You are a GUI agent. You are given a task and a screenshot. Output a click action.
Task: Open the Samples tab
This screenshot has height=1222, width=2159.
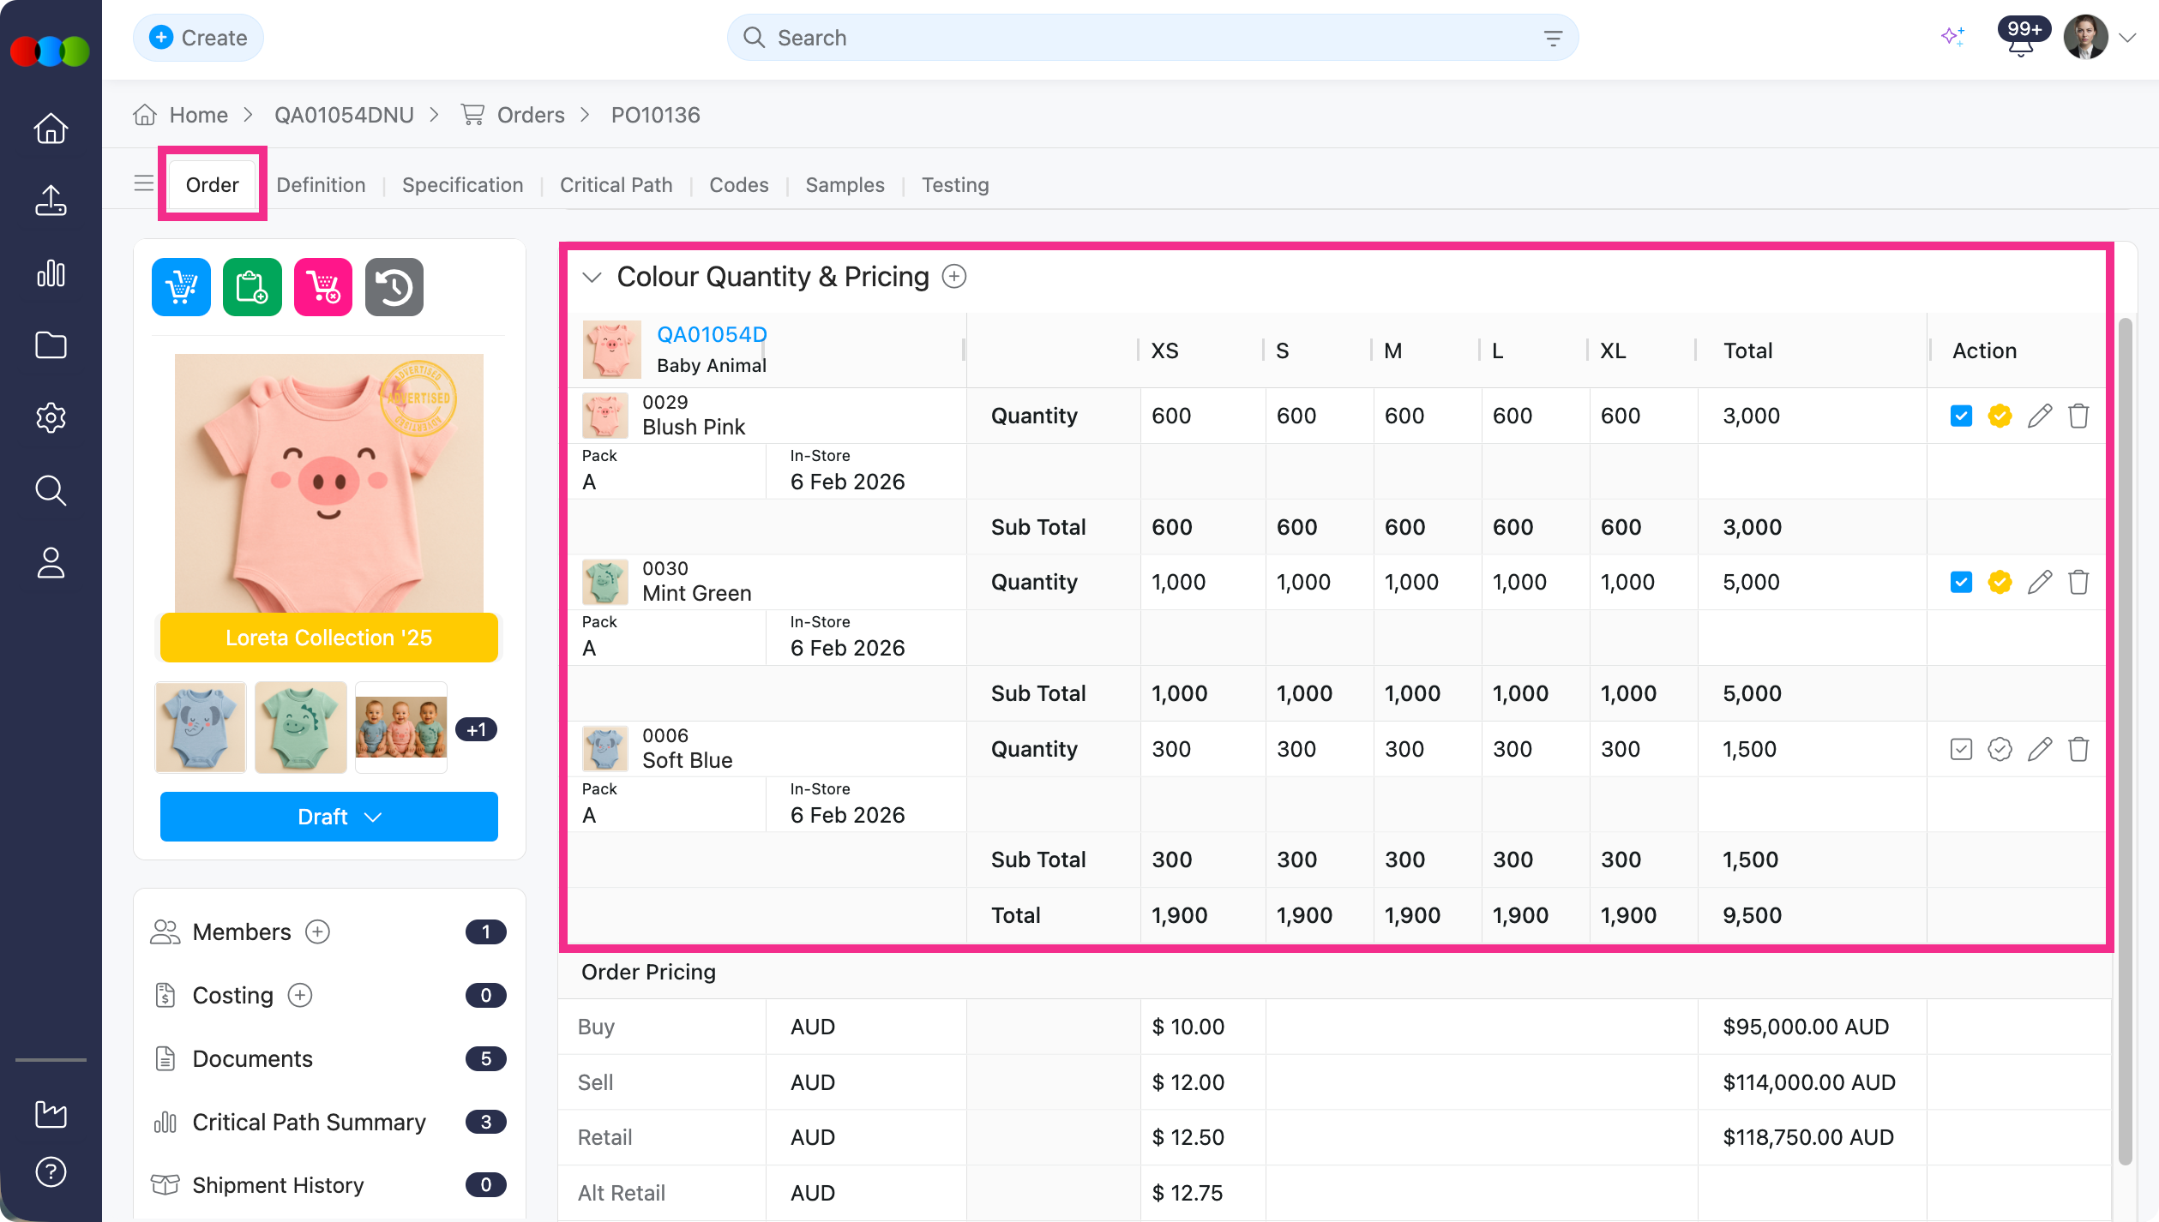tap(844, 184)
